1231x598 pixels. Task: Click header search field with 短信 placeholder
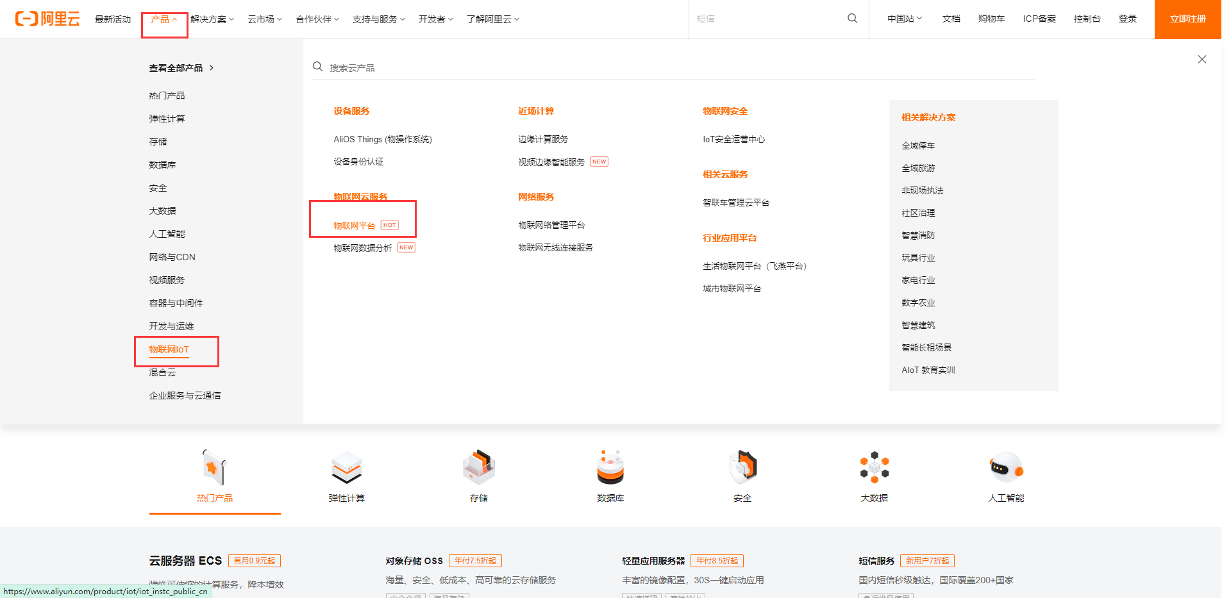tap(766, 19)
